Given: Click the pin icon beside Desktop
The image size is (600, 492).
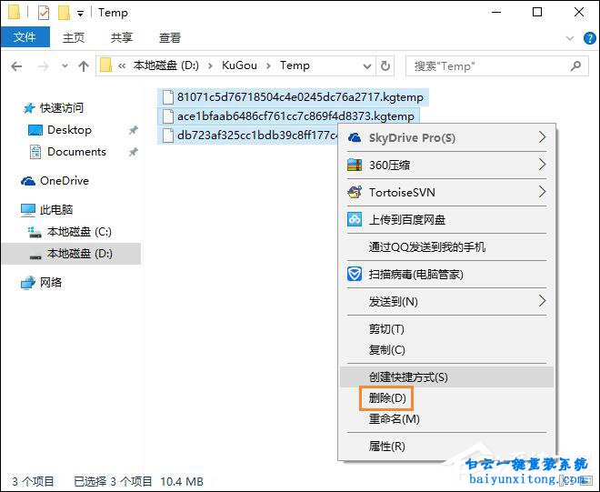Looking at the screenshot, I should click(x=133, y=130).
